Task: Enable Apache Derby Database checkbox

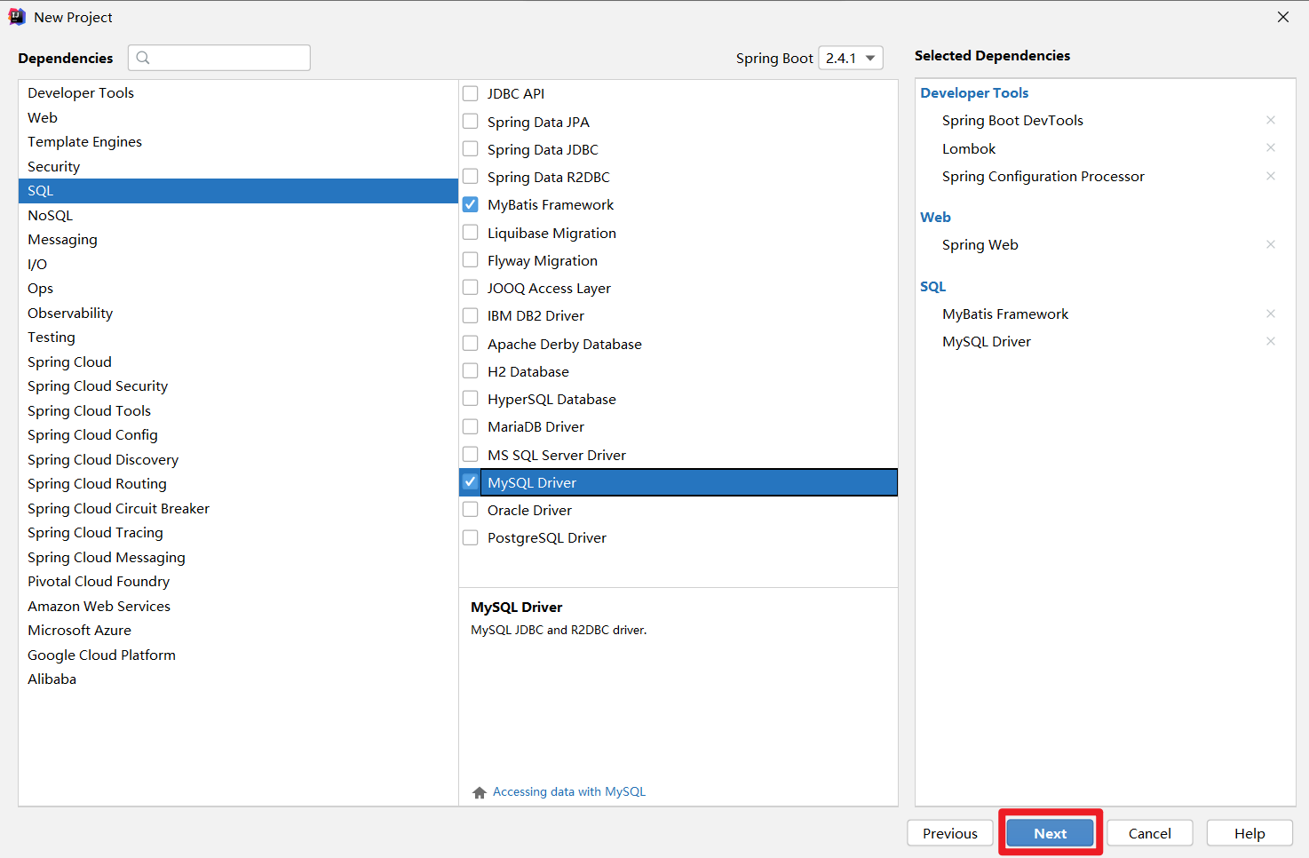Action: [x=471, y=344]
